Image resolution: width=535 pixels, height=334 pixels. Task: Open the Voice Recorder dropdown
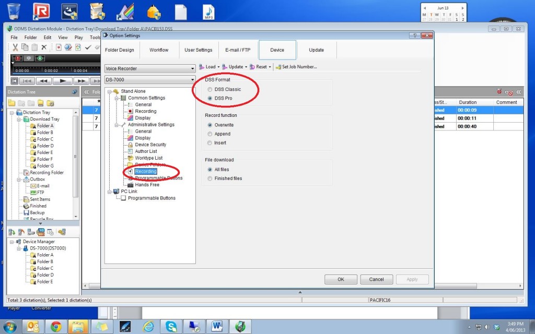[x=150, y=68]
